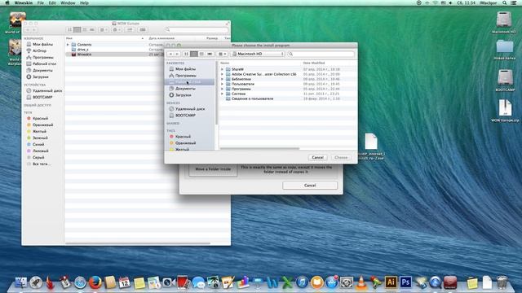Open Photoshop from the Dock
Image resolution: width=522 pixels, height=293 pixels.
point(405,282)
